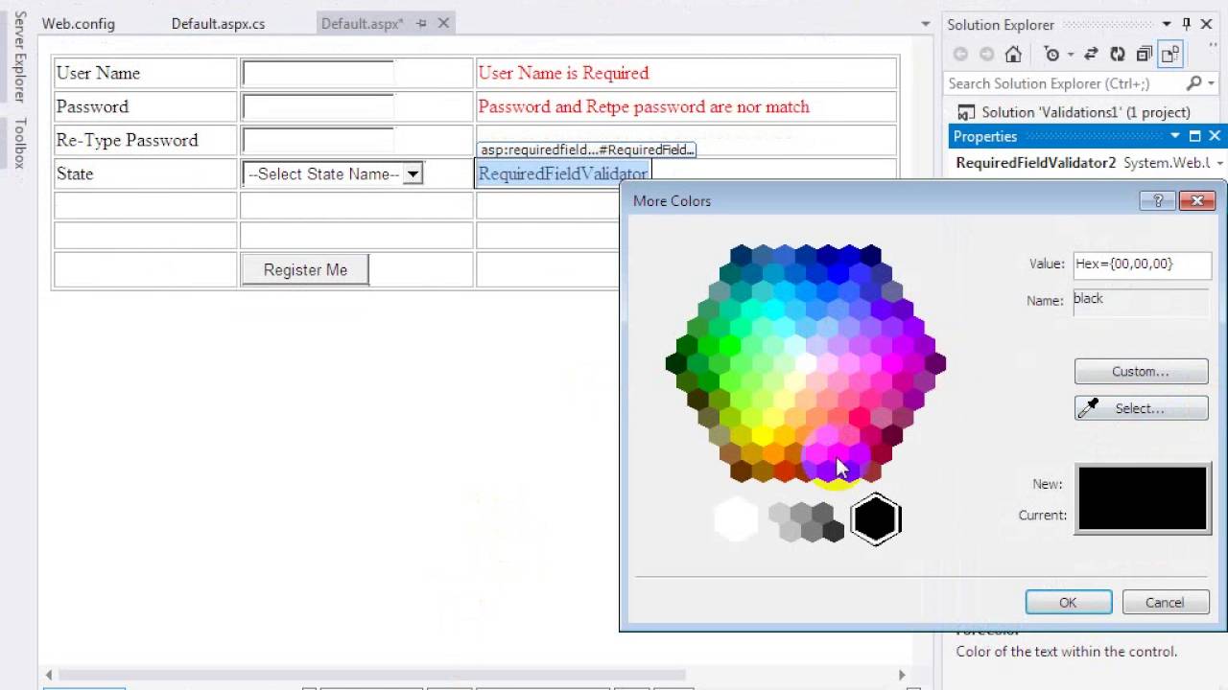Click the Home icon in Solution Explorer

pyautogui.click(x=1013, y=55)
